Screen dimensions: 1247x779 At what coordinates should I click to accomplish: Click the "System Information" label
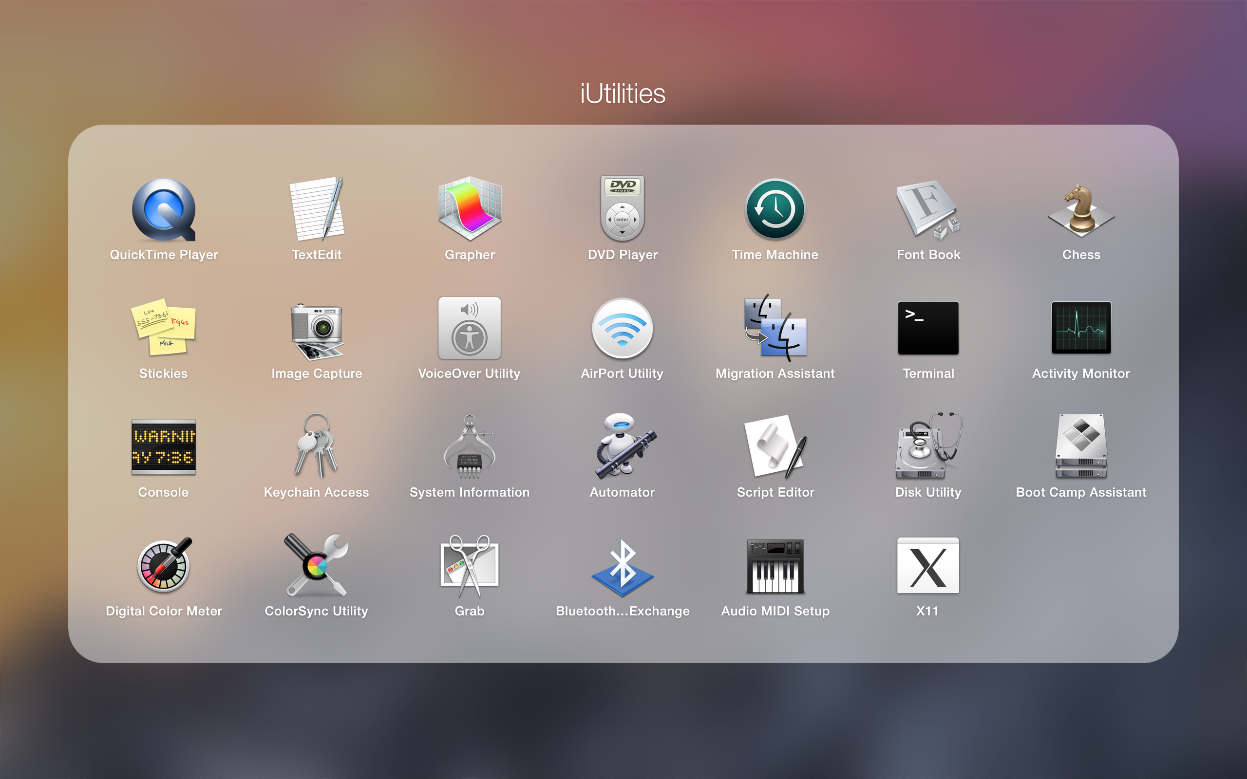(x=470, y=492)
